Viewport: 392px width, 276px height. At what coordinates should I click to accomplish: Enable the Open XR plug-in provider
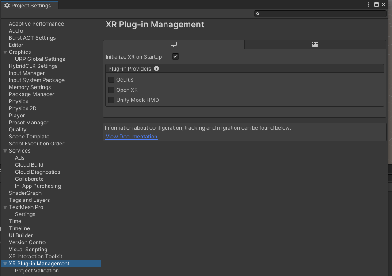(x=111, y=90)
